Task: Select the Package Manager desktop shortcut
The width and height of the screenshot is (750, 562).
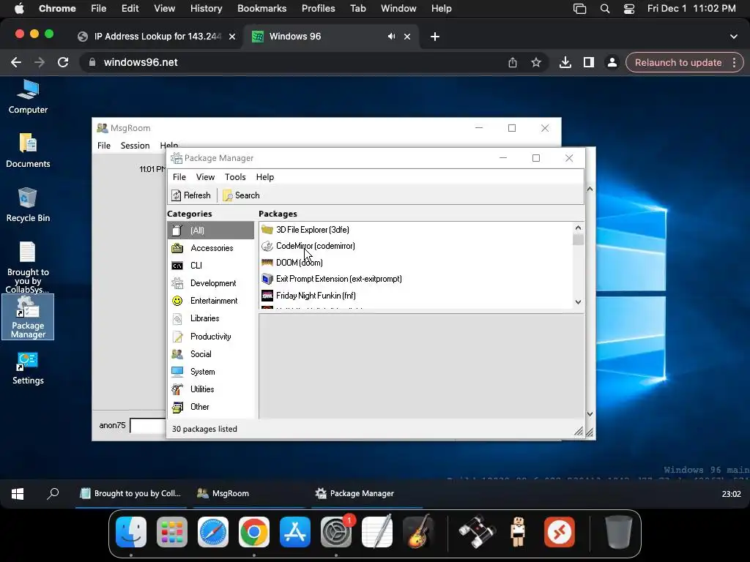Action: (x=29, y=317)
